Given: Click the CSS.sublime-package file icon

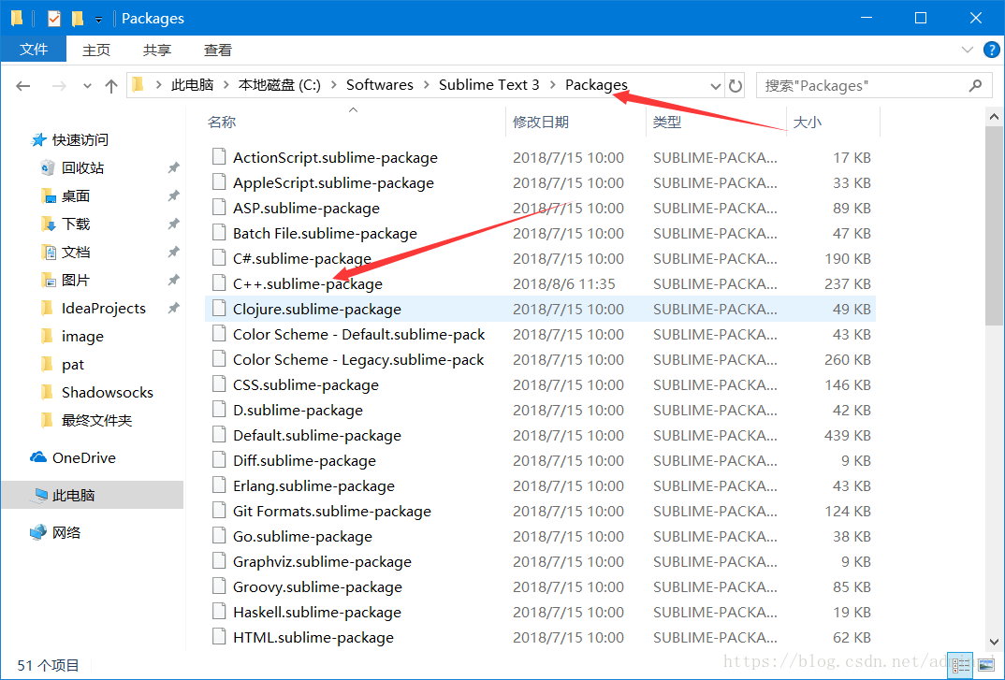Looking at the screenshot, I should point(219,384).
